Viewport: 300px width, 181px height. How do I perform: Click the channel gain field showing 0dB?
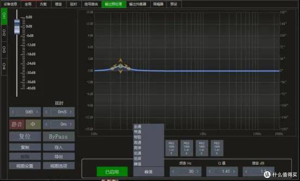click(x=25, y=112)
